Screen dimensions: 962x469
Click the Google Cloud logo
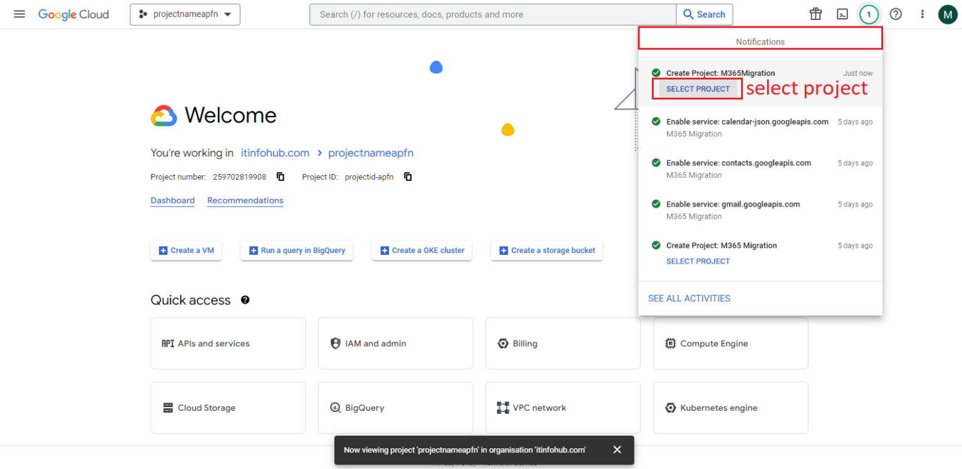point(73,14)
